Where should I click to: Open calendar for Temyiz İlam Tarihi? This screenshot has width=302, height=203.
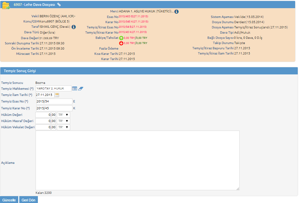pos(57,95)
